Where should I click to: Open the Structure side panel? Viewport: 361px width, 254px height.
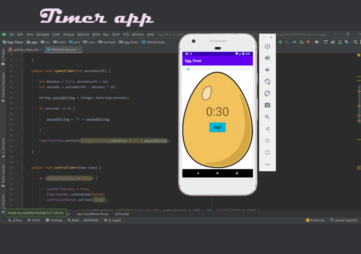[x=3, y=148]
